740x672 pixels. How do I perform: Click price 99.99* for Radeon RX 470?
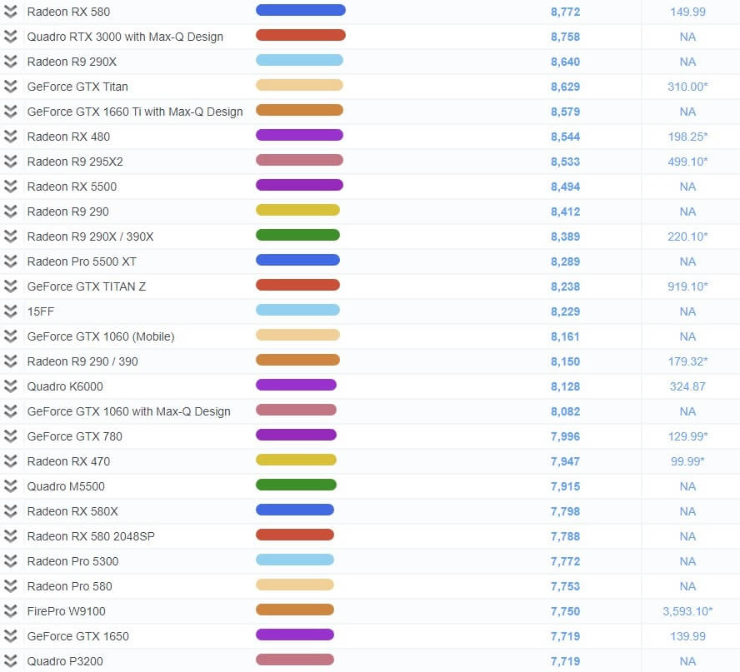click(687, 461)
